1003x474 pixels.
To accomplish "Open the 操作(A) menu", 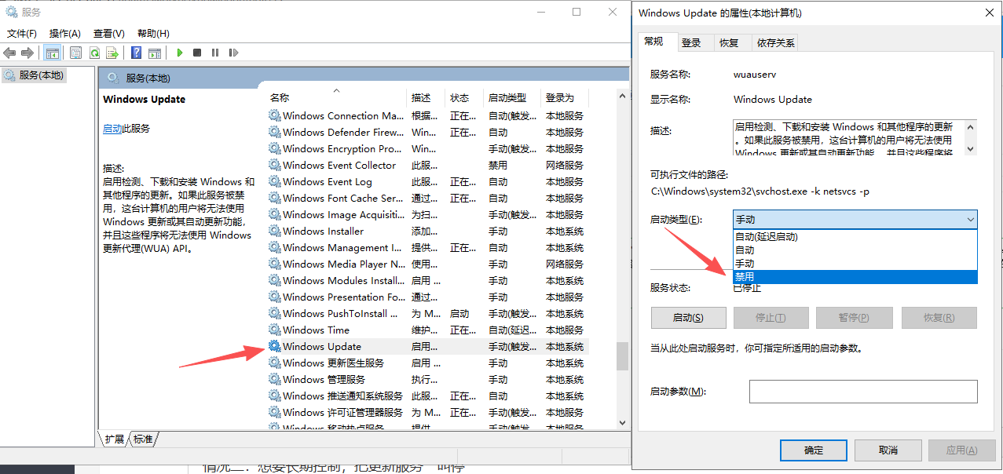I will [x=65, y=34].
